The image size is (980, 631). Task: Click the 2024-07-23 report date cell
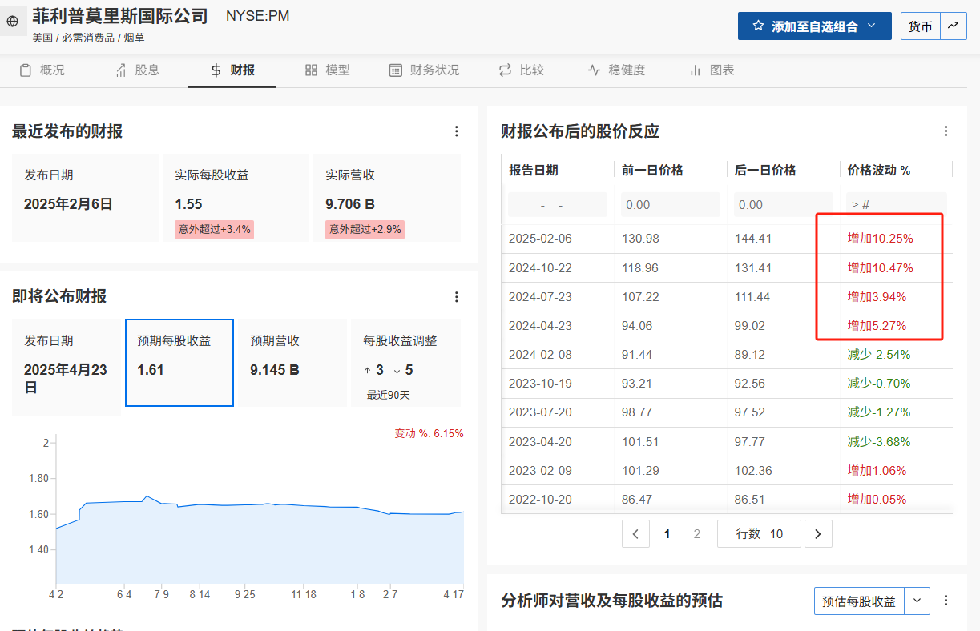[540, 296]
